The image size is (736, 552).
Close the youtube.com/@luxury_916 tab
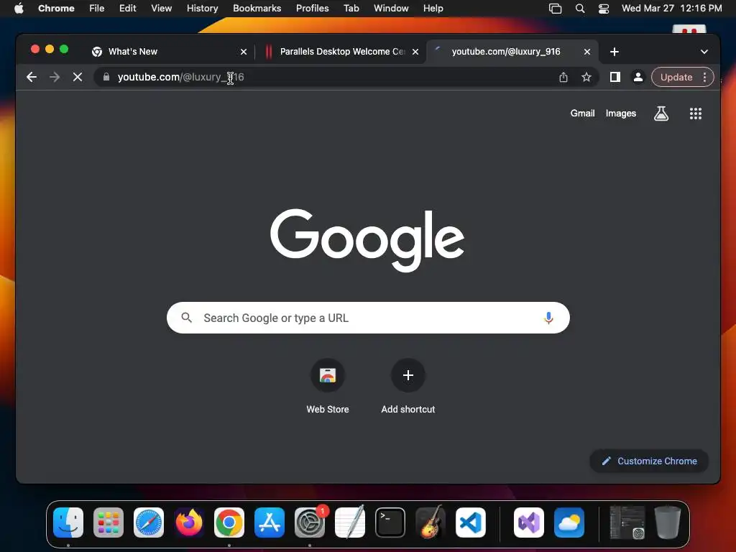coord(587,52)
